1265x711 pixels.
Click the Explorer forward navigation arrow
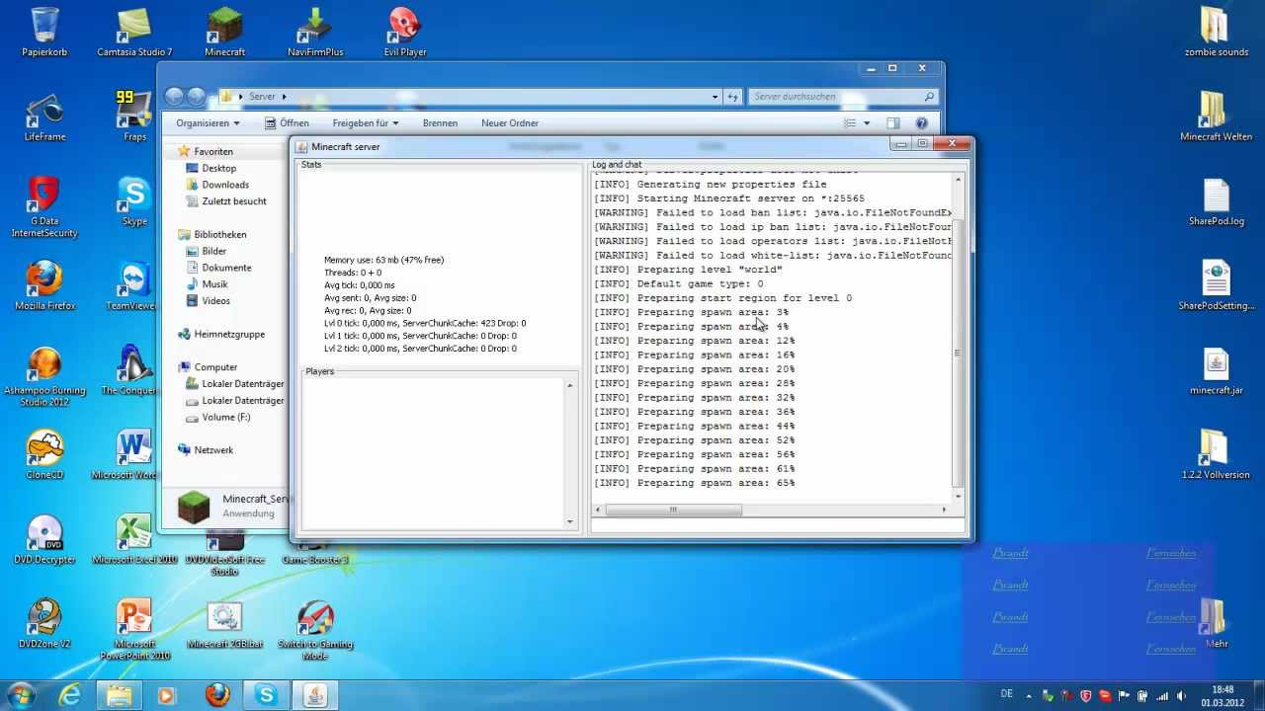coord(197,97)
